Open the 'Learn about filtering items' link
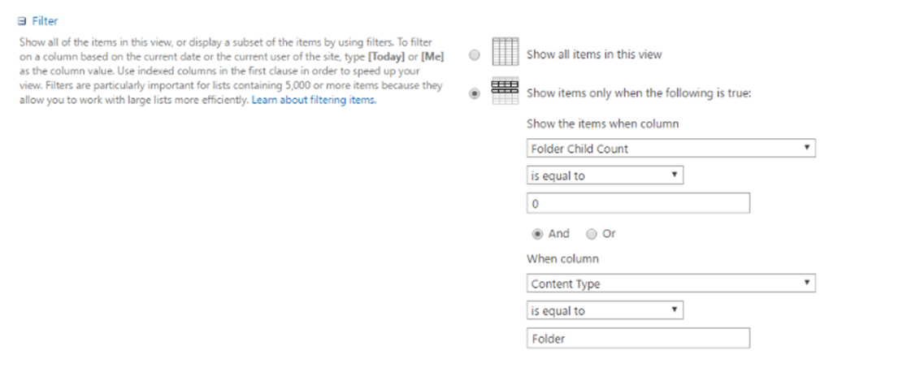This screenshot has width=907, height=368. 314,100
